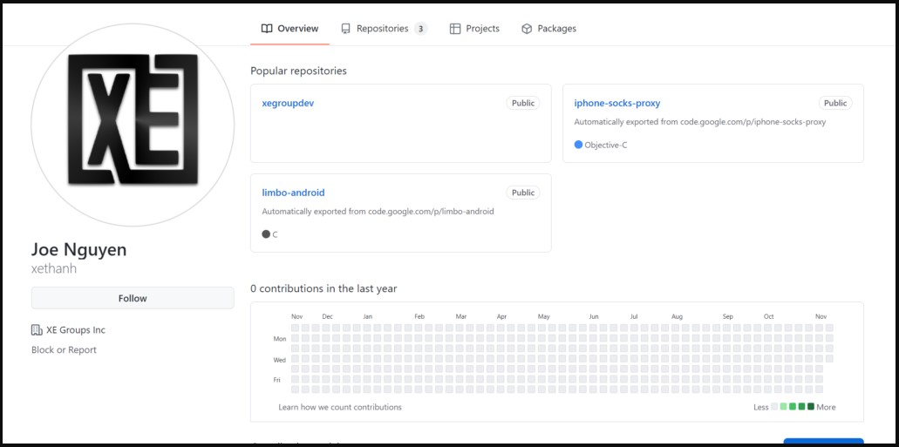Click the Aug month label in graph

point(678,316)
